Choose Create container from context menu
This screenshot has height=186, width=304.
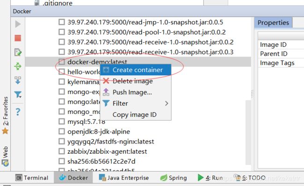(136, 70)
